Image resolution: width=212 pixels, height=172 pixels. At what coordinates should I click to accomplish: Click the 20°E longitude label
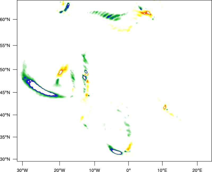click(x=197, y=170)
